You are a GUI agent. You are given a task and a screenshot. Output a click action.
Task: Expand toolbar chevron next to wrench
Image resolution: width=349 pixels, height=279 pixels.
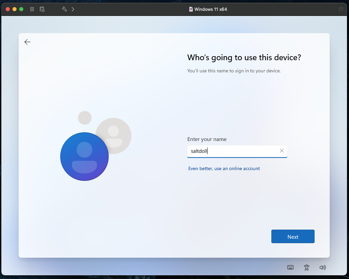coord(73,9)
